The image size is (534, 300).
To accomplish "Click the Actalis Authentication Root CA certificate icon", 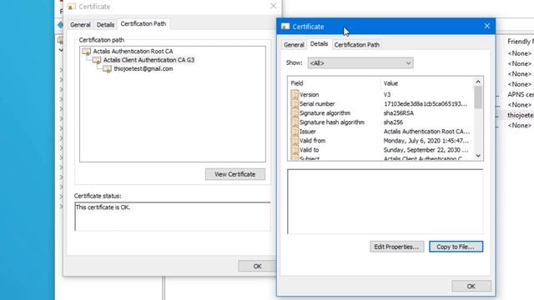I will tap(87, 52).
